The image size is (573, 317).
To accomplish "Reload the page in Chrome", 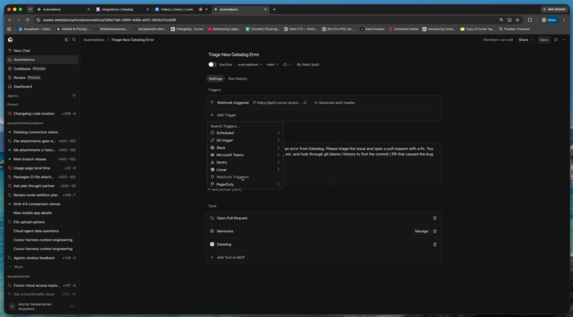I will tap(27, 20).
